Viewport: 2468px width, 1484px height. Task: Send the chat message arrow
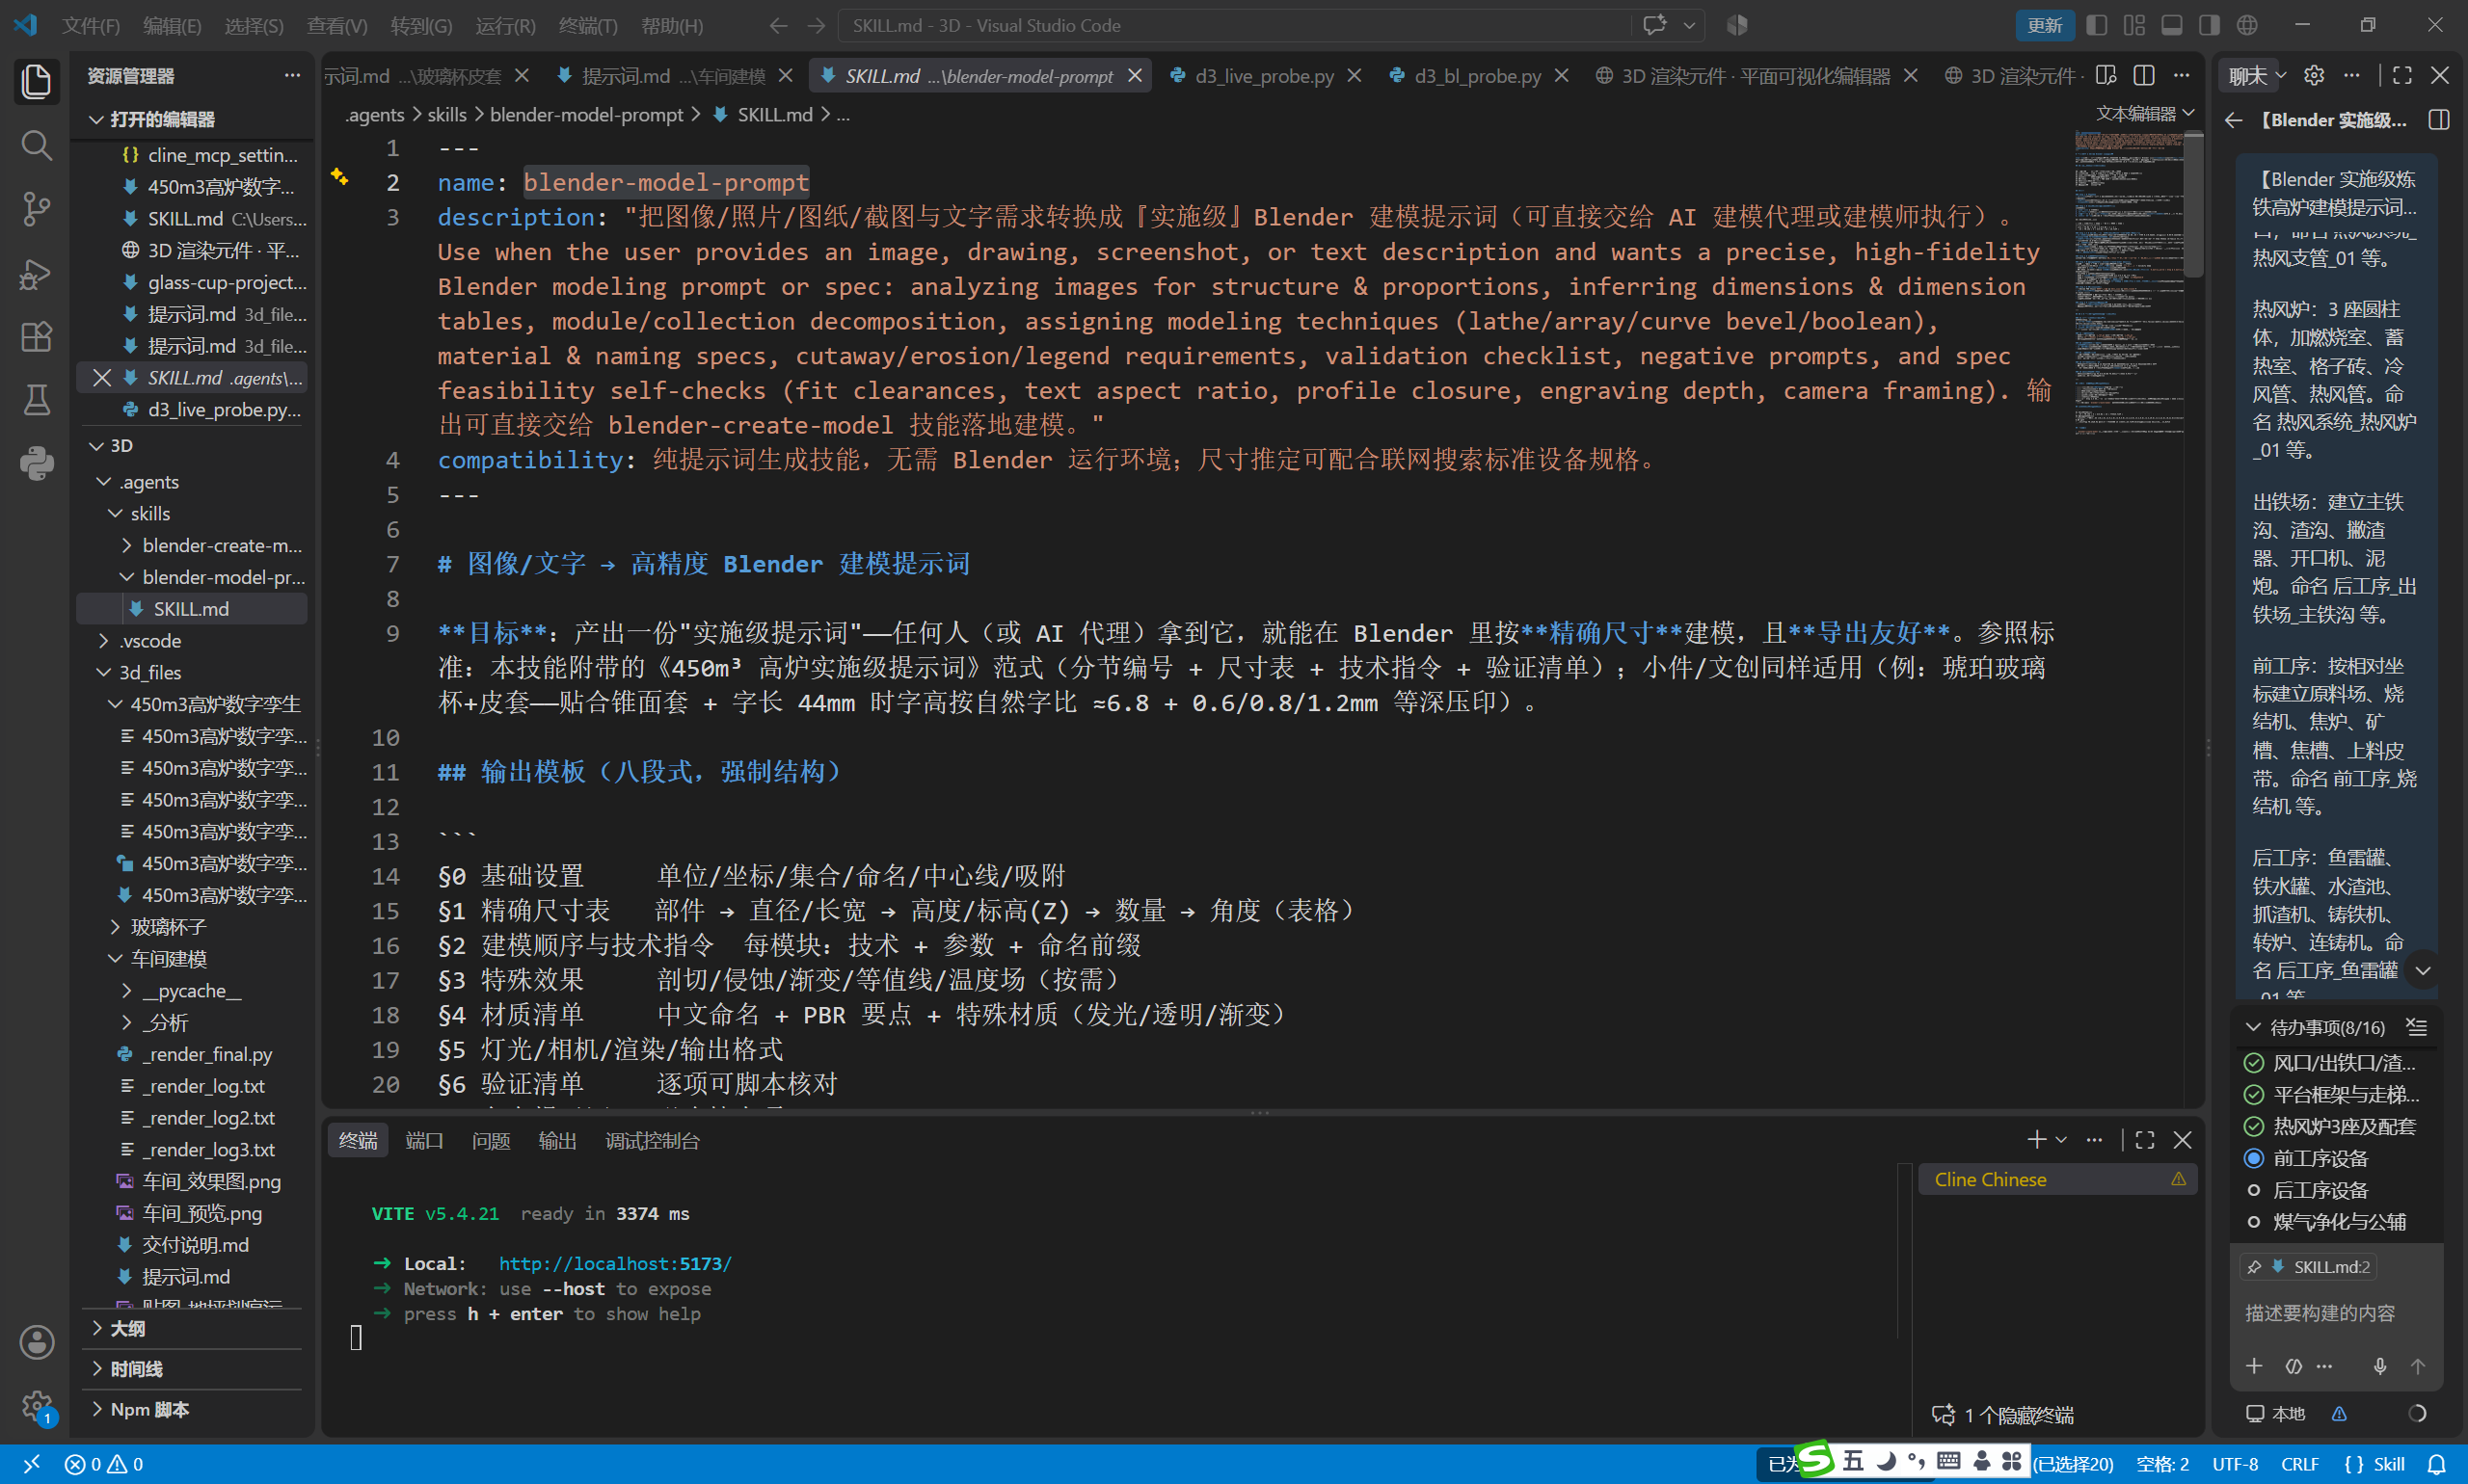(x=2418, y=1366)
